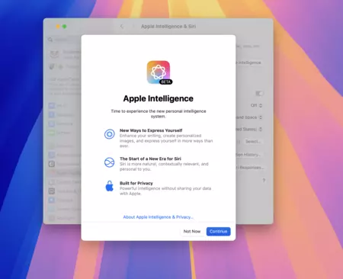Click the green zoom window button
This screenshot has width=343, height=279.
tap(65, 27)
